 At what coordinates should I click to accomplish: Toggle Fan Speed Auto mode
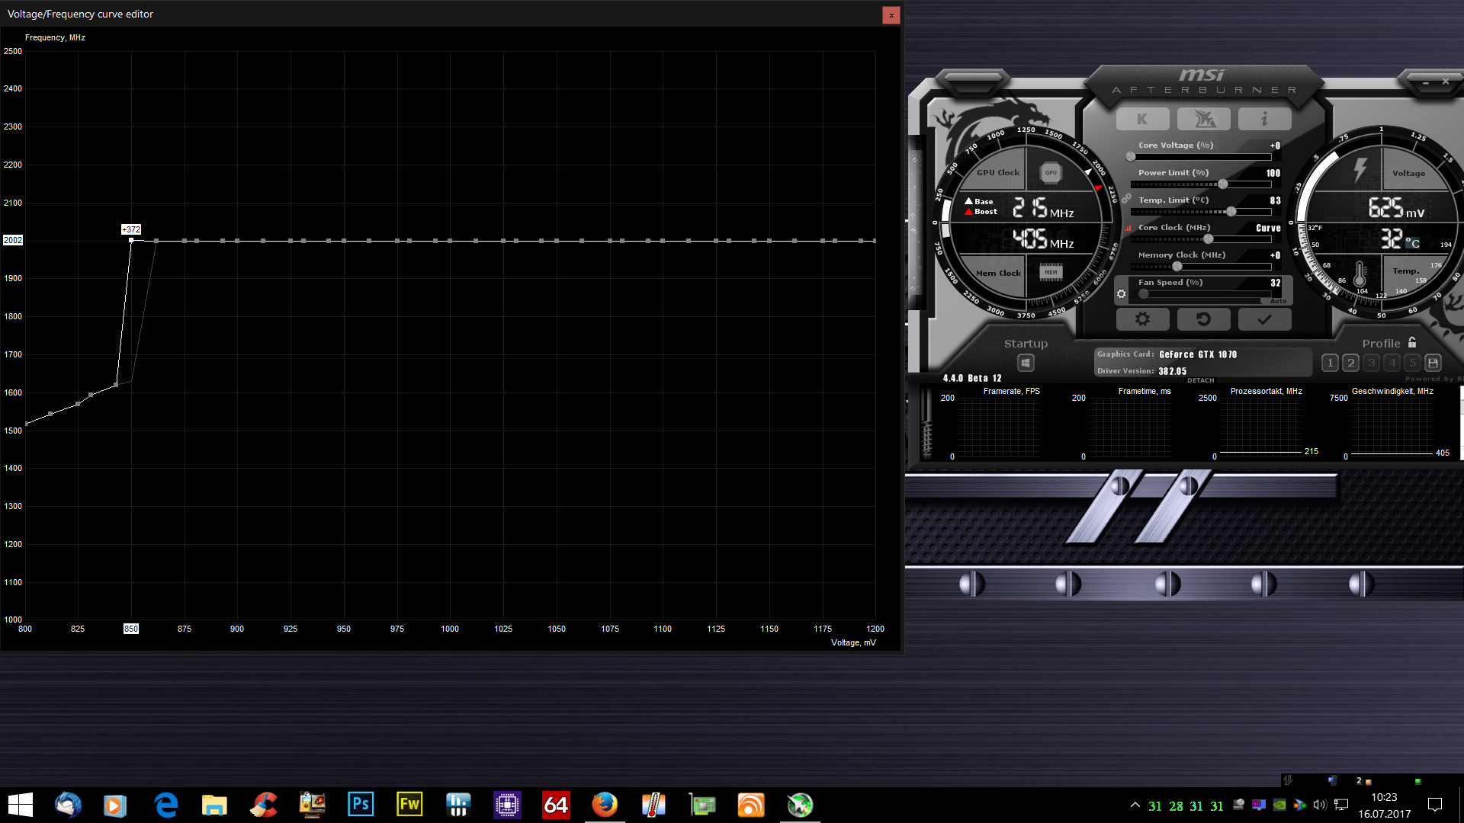[1278, 301]
